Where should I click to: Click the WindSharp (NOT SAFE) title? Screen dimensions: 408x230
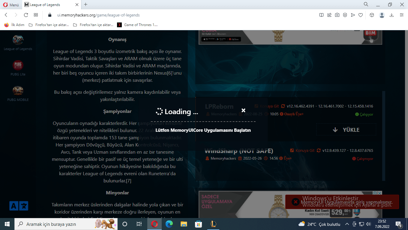(x=239, y=151)
